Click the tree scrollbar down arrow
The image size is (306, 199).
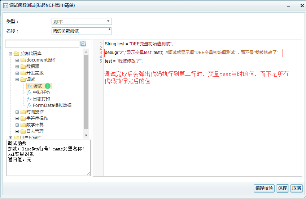[86, 135]
